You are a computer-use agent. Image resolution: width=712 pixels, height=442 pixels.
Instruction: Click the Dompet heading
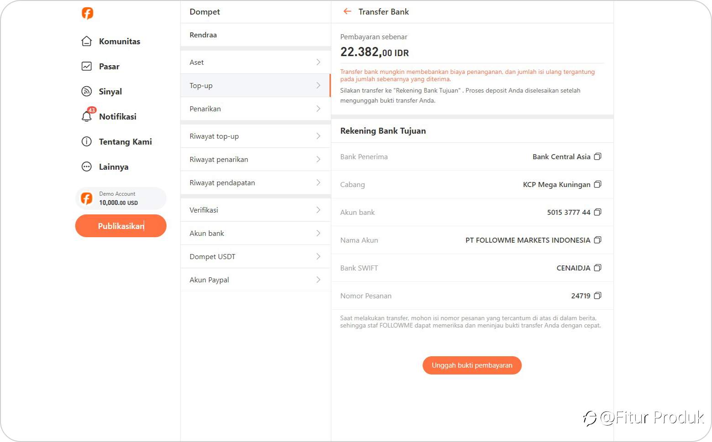204,11
